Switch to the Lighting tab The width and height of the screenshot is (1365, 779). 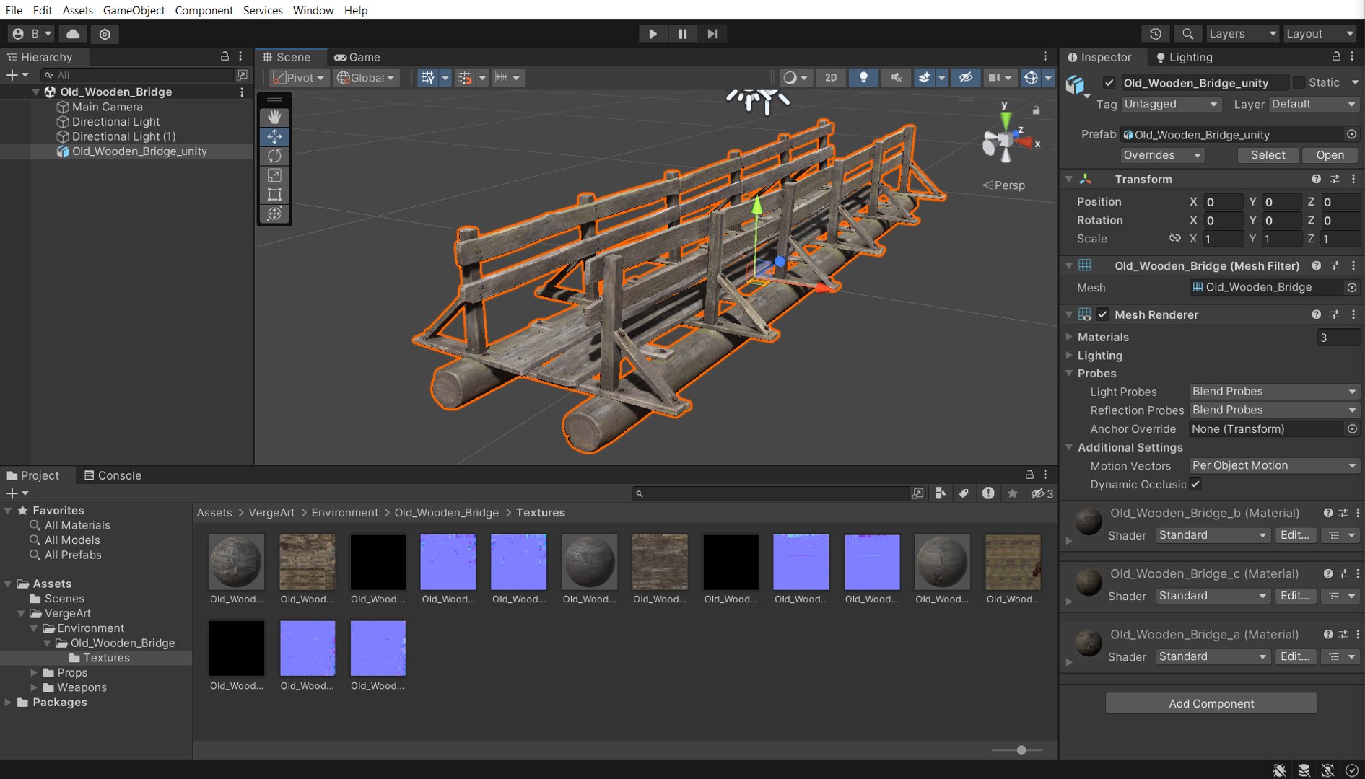point(1184,57)
